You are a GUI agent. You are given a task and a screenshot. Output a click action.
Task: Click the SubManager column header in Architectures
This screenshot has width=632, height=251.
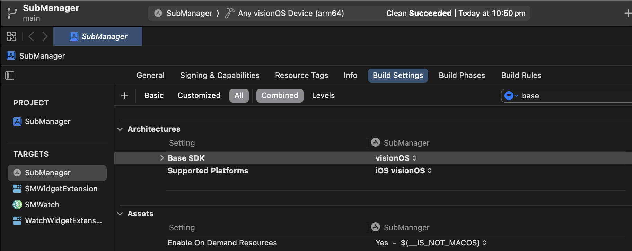pyautogui.click(x=400, y=143)
